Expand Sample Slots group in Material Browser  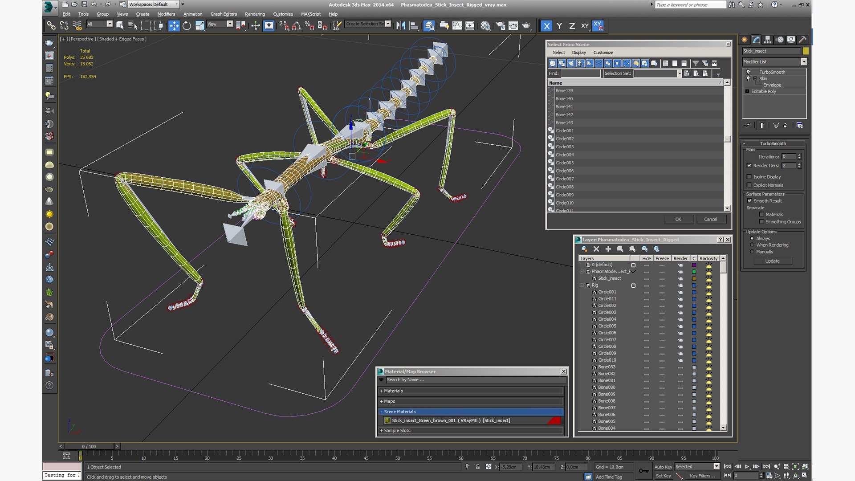point(381,431)
